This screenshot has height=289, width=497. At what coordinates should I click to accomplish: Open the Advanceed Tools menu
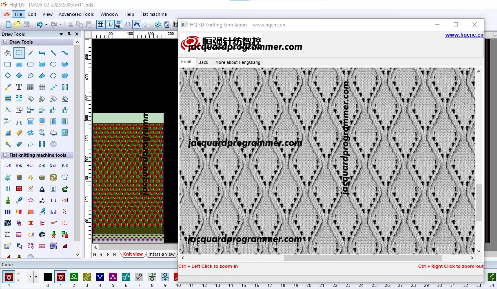point(76,14)
